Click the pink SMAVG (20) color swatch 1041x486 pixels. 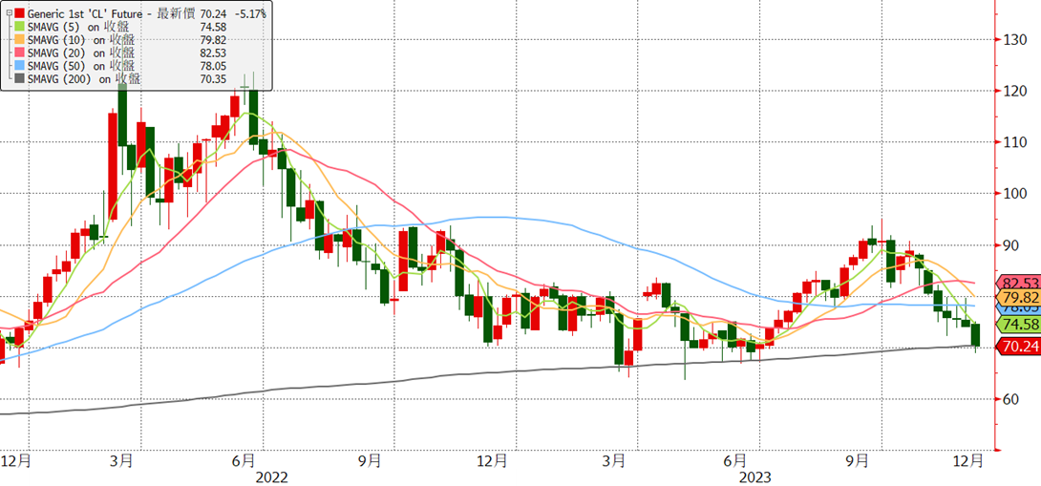click(x=20, y=53)
